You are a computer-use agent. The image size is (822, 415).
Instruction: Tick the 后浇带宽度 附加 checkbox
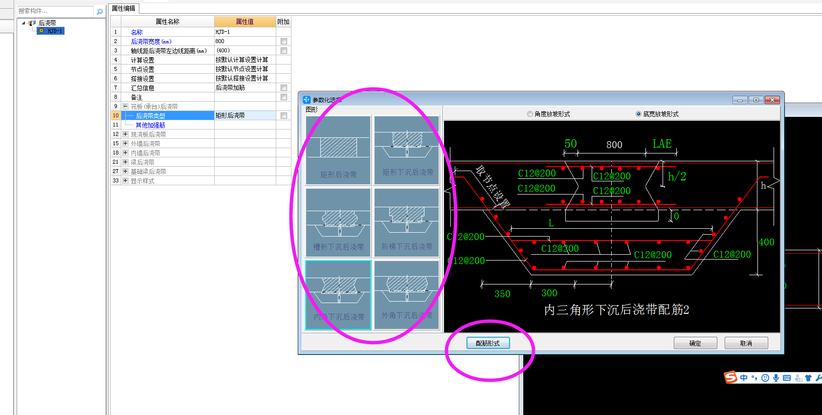[284, 42]
